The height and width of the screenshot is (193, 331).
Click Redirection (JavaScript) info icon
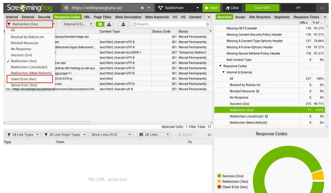tap(266, 116)
